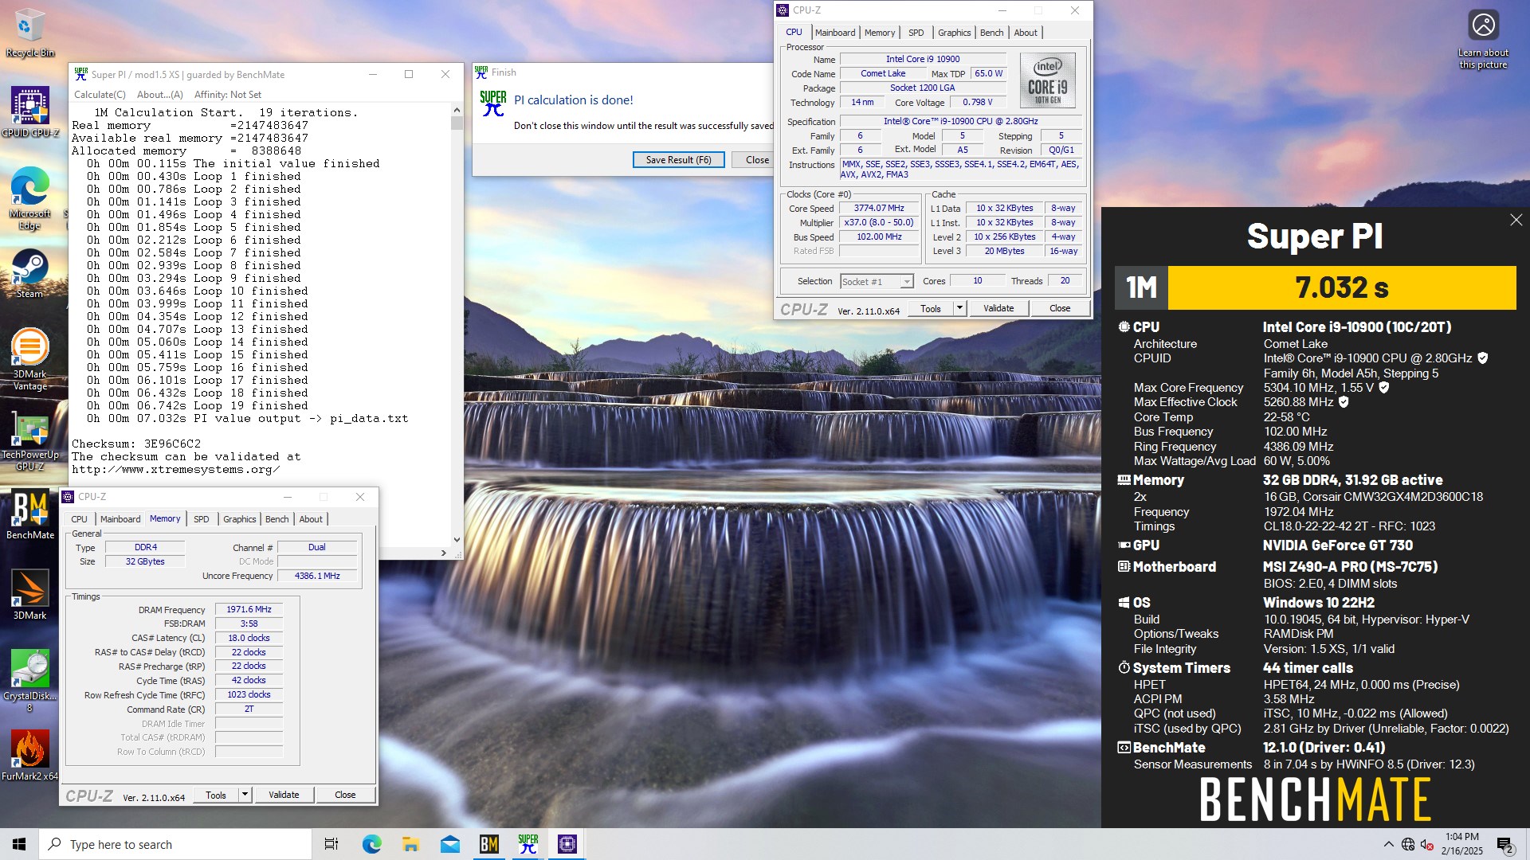Switch to CPU tab in lower CPU-Z window
The height and width of the screenshot is (860, 1530).
79,519
